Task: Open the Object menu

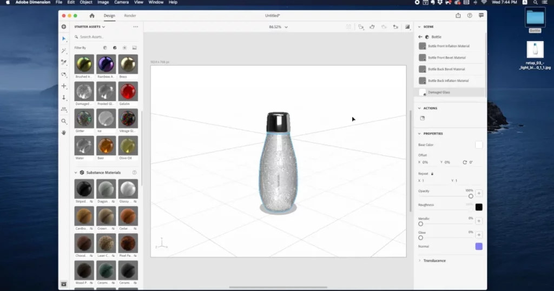Action: 86,2
